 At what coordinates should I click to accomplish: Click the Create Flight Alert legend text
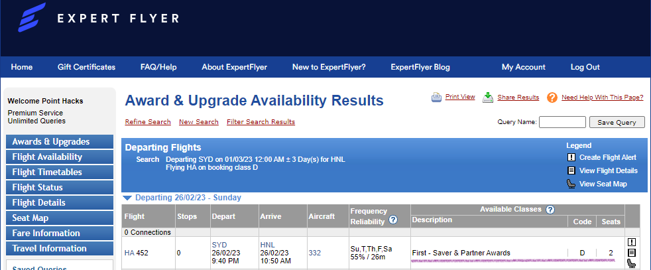(x=608, y=157)
